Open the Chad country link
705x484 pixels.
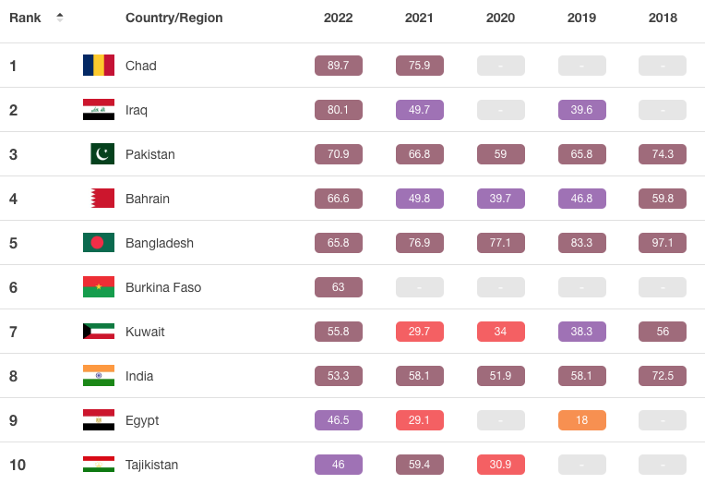(x=141, y=66)
